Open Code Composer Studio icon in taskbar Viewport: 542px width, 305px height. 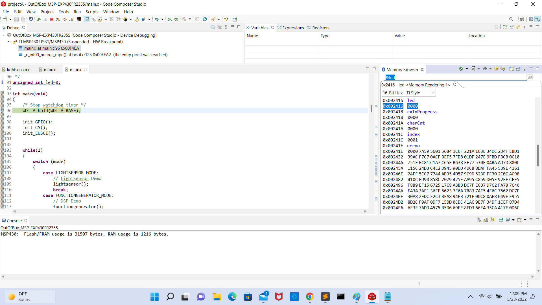(372, 297)
